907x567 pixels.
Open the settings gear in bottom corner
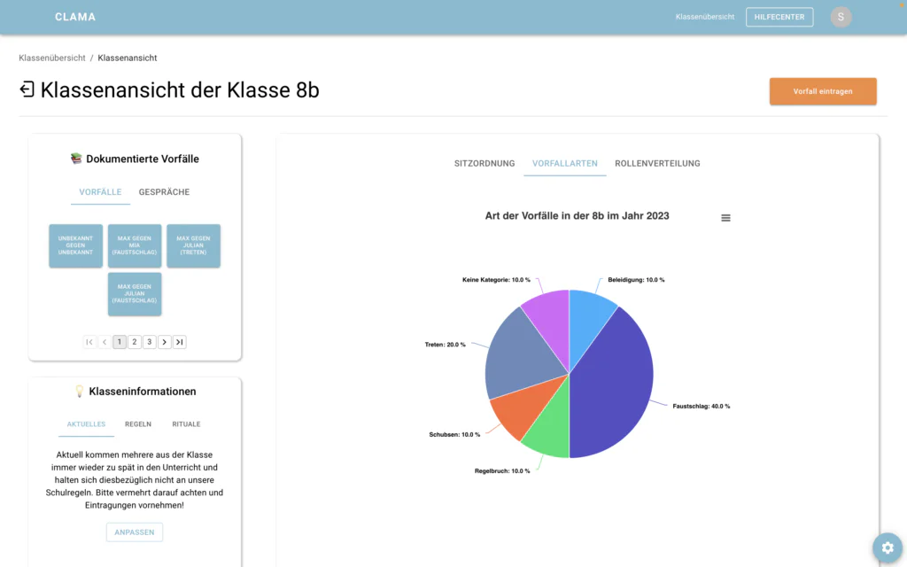[x=887, y=548]
